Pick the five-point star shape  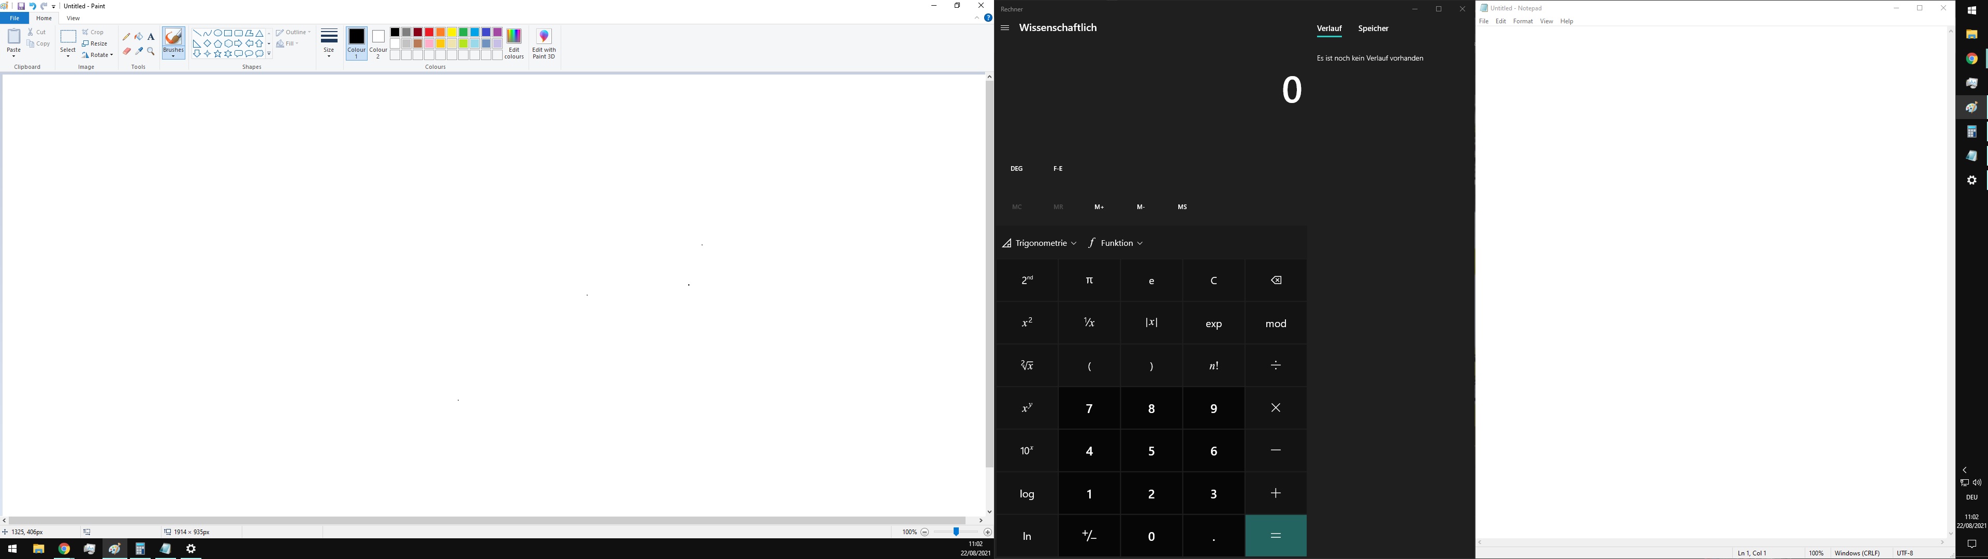tap(217, 54)
